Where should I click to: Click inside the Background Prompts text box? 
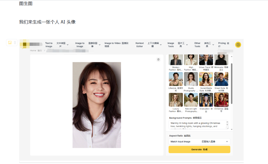198,125
